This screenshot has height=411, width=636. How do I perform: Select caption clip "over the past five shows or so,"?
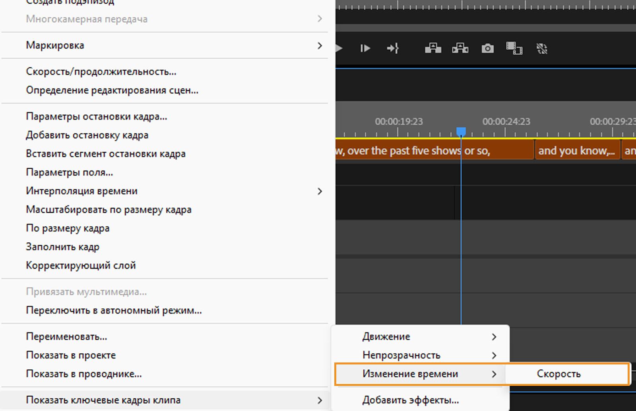pyautogui.click(x=434, y=151)
